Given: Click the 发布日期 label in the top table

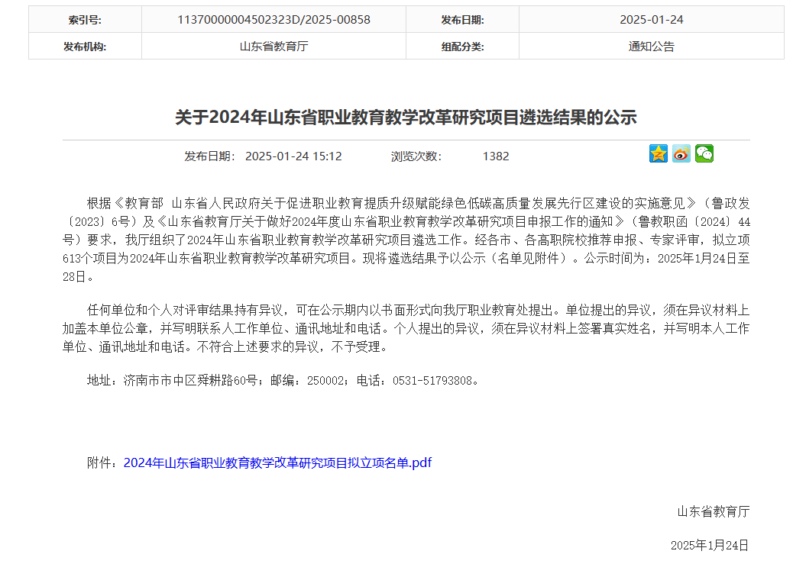Looking at the screenshot, I should [x=462, y=20].
